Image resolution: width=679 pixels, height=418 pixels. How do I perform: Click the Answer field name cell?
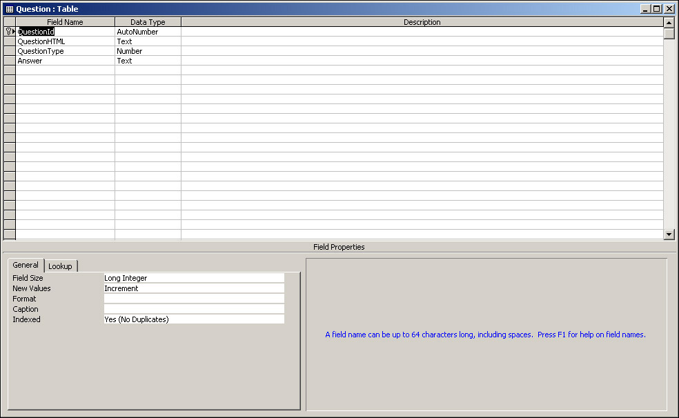click(65, 61)
